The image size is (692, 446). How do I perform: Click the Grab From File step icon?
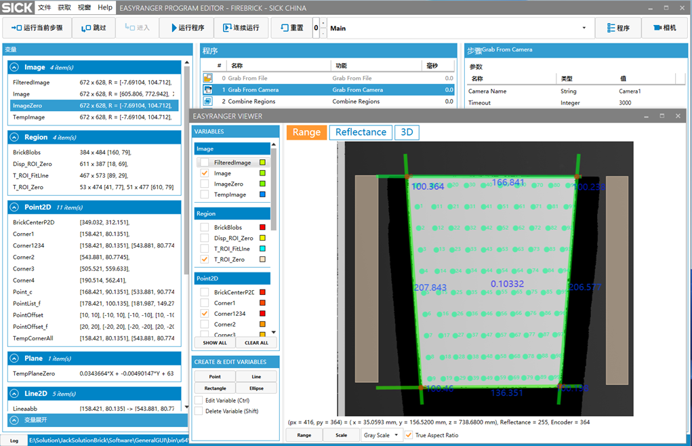click(x=208, y=78)
